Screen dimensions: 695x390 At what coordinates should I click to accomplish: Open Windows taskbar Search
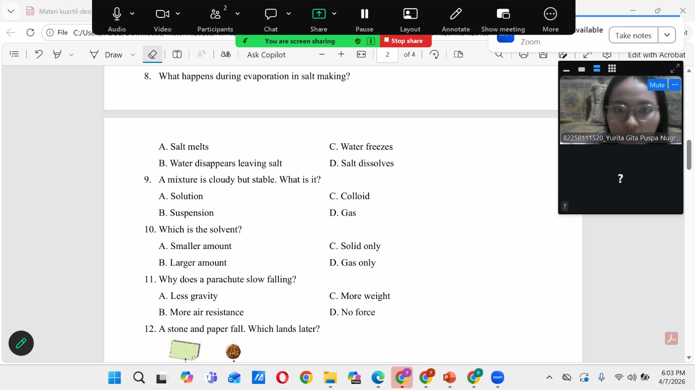[x=139, y=377]
